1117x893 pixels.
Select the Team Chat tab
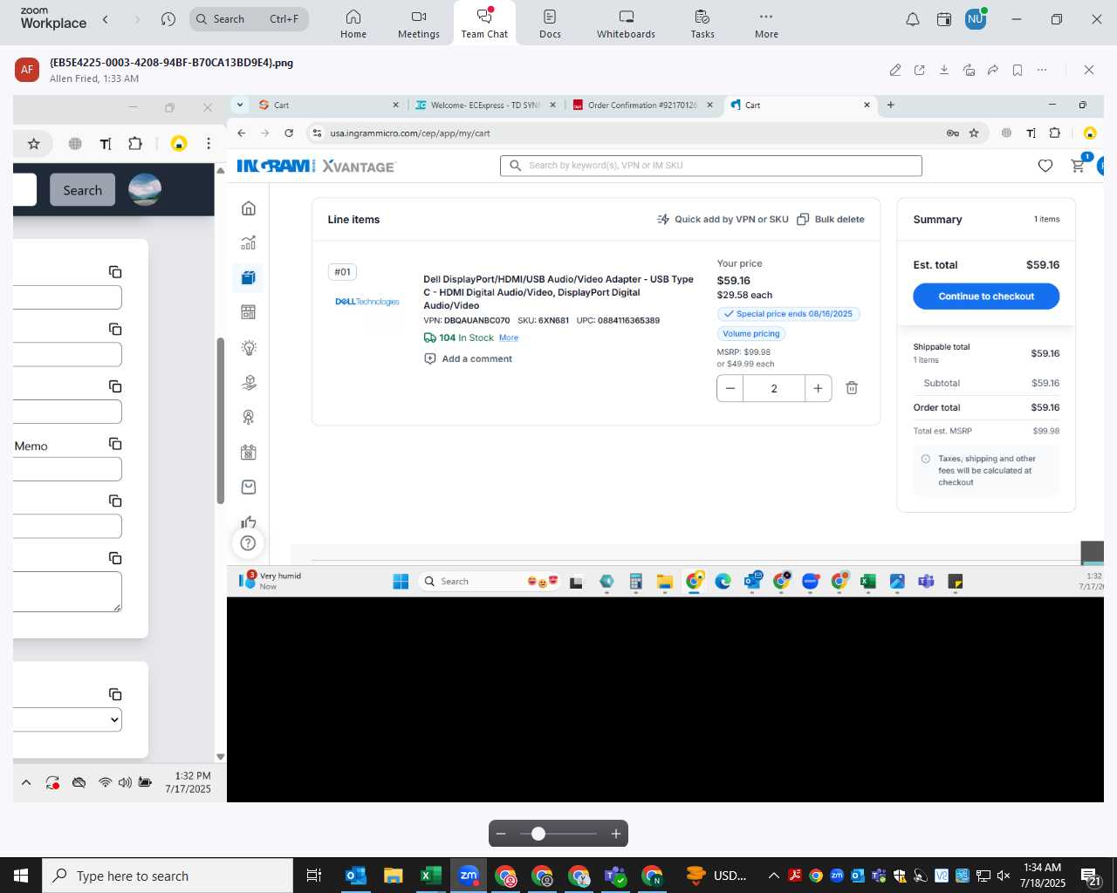point(484,24)
